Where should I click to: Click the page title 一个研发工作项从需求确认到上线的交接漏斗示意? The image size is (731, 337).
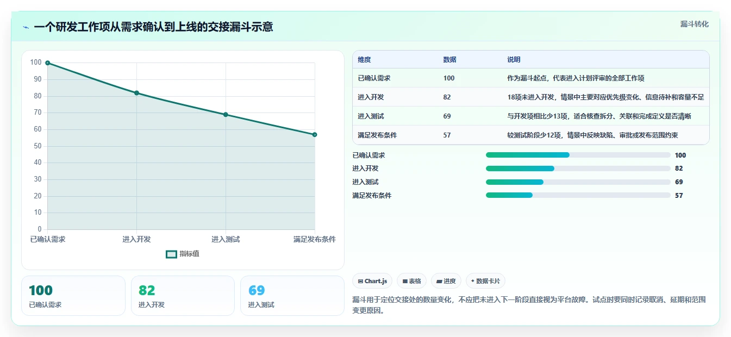tap(153, 27)
